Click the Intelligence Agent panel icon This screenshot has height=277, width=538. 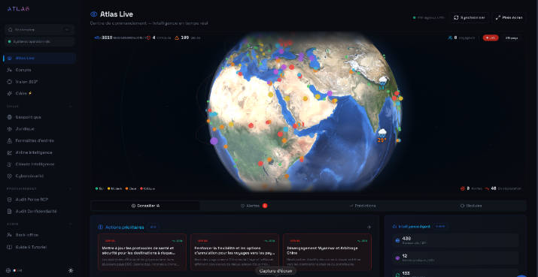click(394, 227)
